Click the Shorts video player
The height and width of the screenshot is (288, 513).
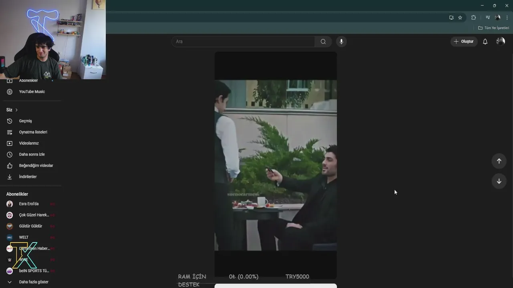coord(276,165)
